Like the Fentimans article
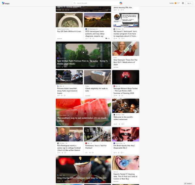 86,153
